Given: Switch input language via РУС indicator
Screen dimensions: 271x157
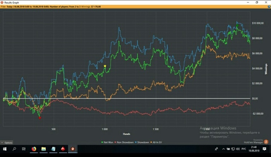Looking at the screenshot, I should [244, 149].
